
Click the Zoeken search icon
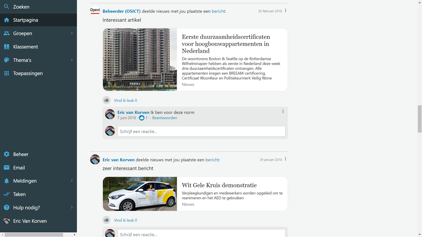point(6,7)
